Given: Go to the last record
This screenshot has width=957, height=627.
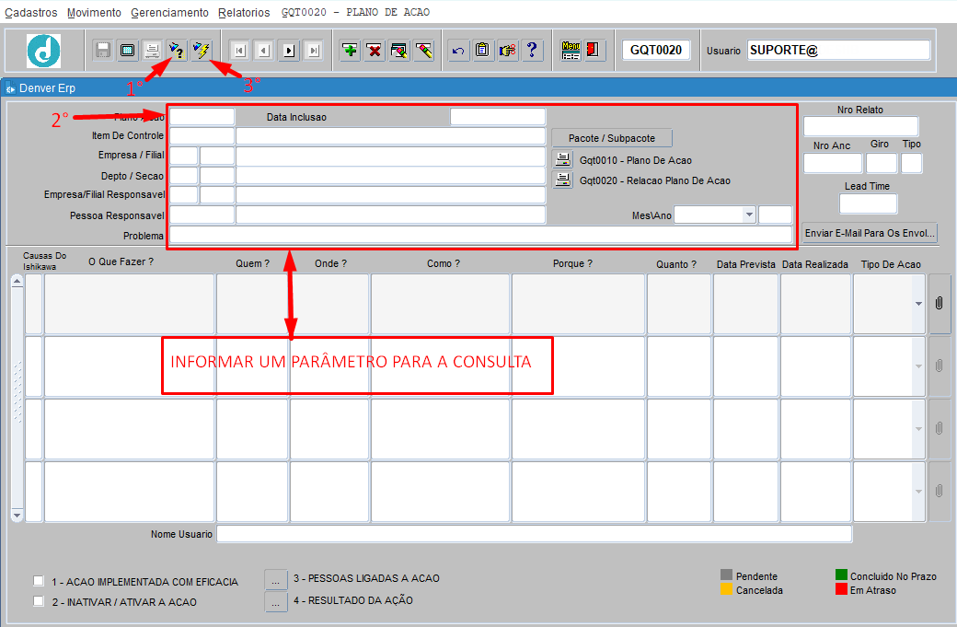Looking at the screenshot, I should 313,50.
